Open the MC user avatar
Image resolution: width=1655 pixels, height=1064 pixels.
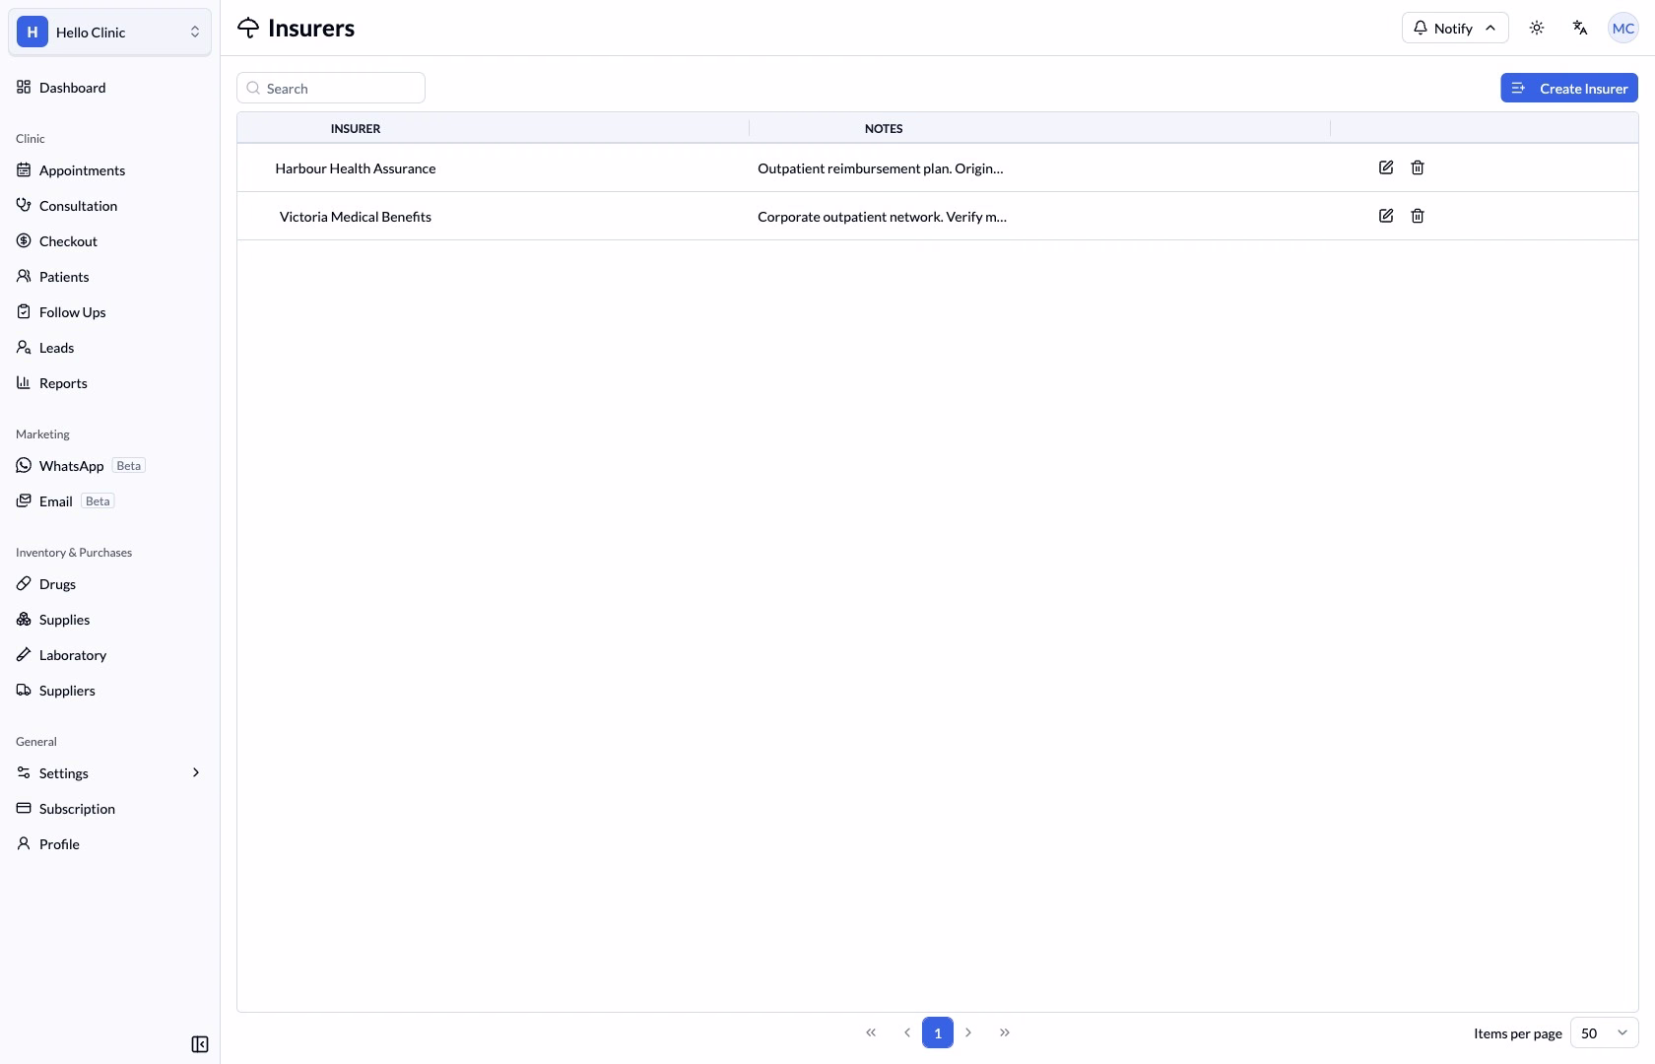(1623, 28)
